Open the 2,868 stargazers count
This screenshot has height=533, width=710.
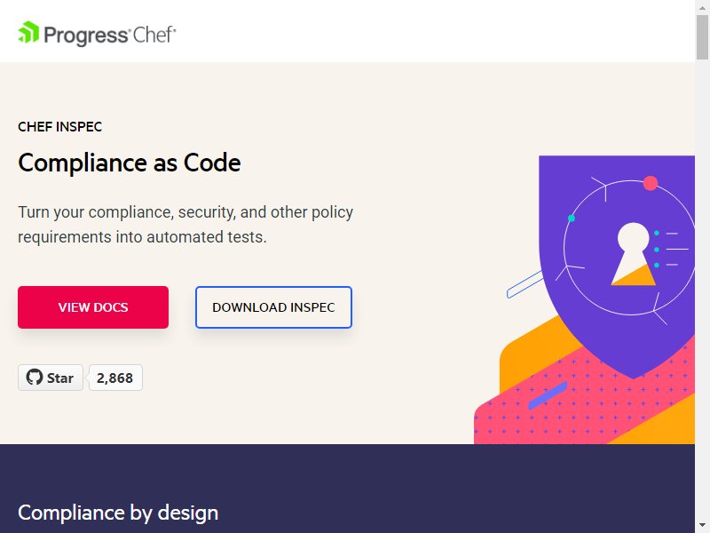click(115, 378)
